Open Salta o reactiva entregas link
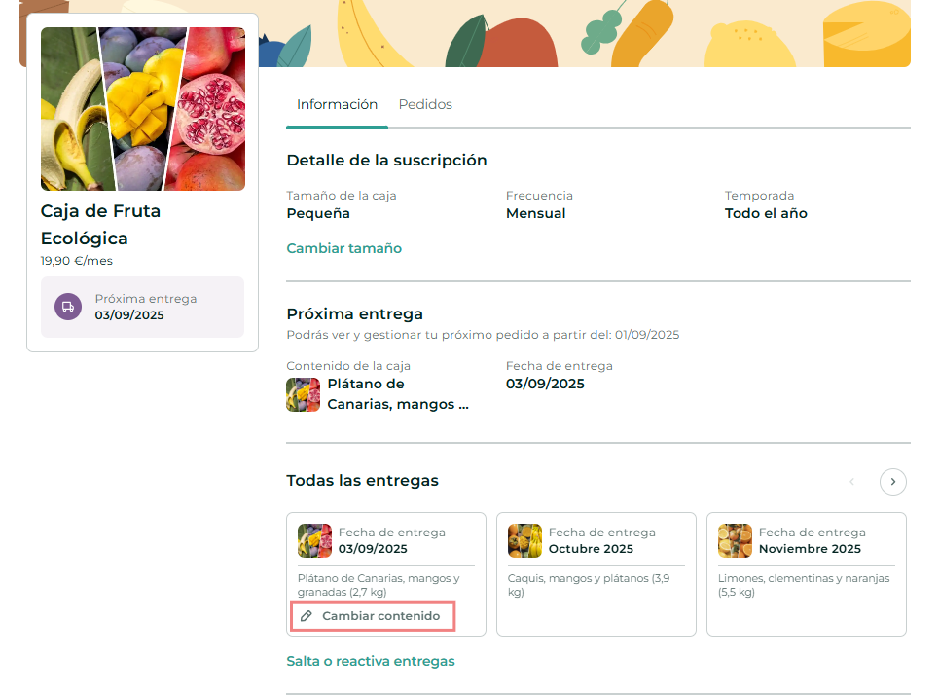Screen dimensions: 939x698 pyautogui.click(x=370, y=661)
